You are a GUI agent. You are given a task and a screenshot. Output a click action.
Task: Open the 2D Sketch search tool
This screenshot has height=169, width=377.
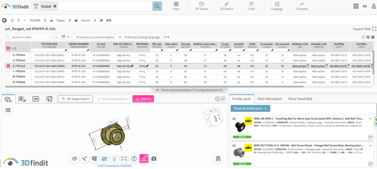pyautogui.click(x=226, y=6)
